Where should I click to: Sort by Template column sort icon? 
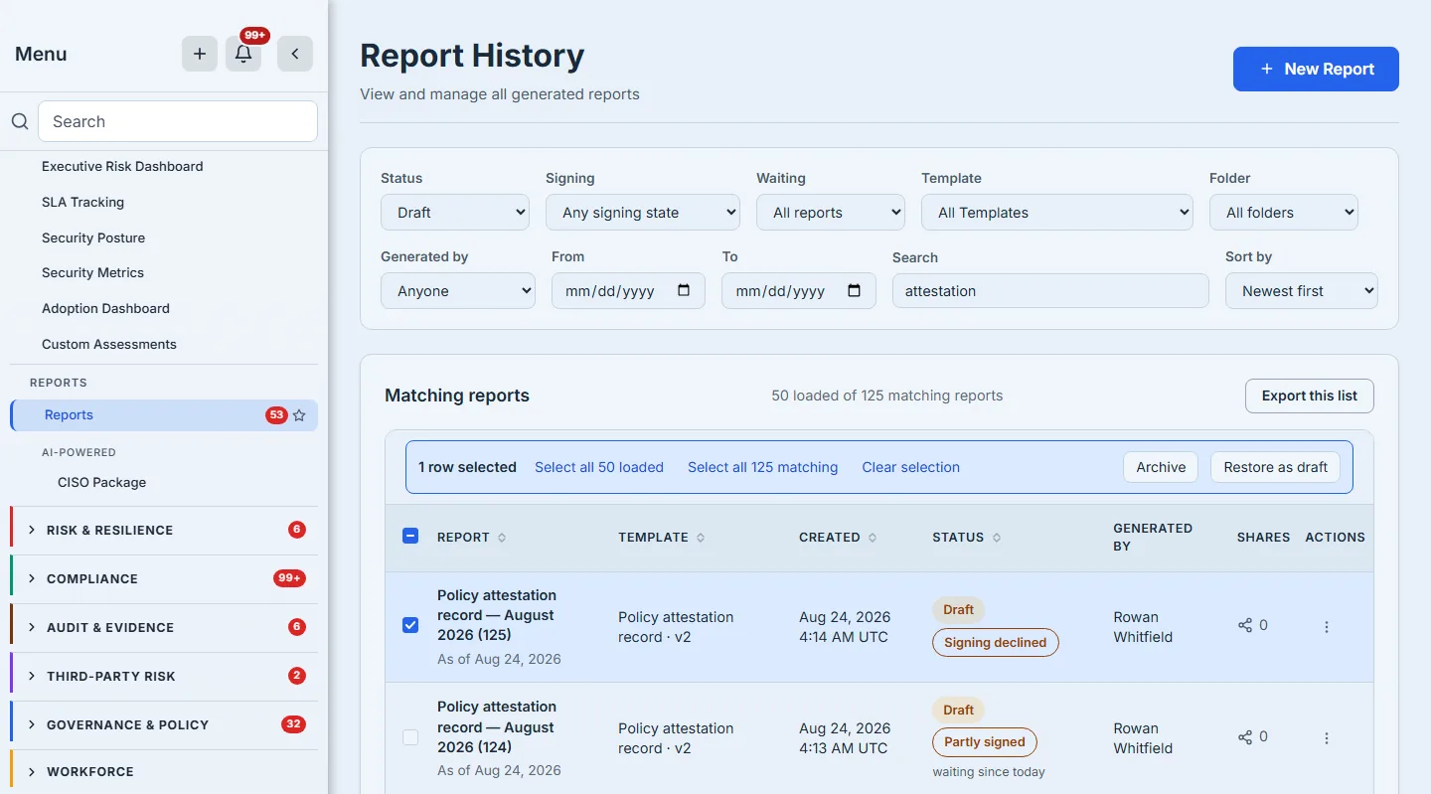(701, 538)
